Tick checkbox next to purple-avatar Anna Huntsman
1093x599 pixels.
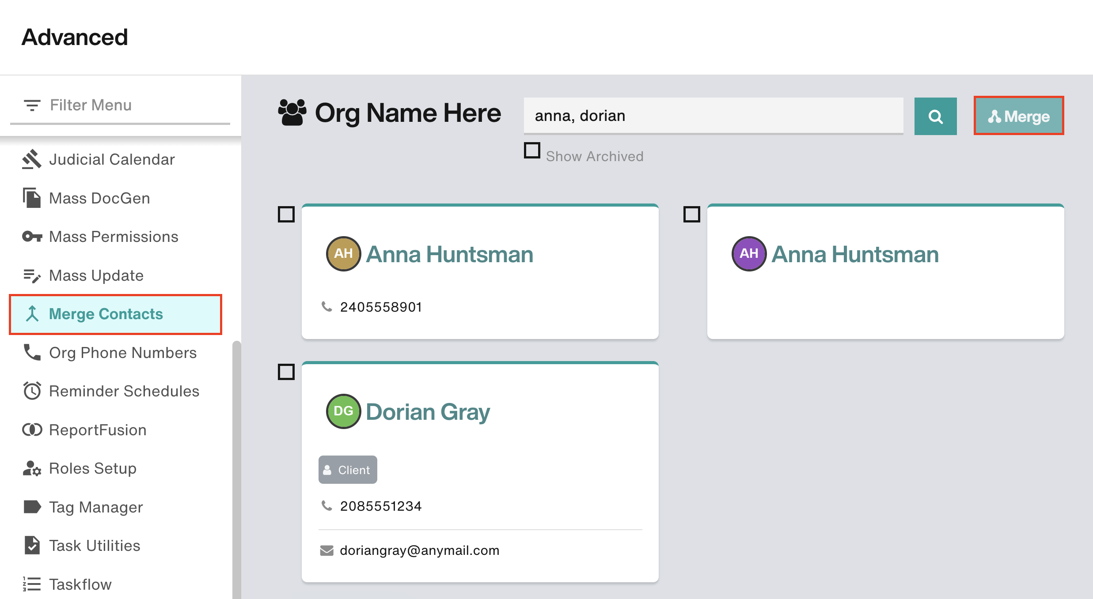click(x=692, y=215)
